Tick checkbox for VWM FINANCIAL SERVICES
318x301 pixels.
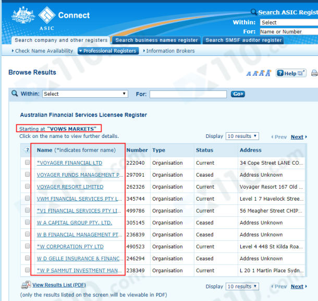coord(27,198)
